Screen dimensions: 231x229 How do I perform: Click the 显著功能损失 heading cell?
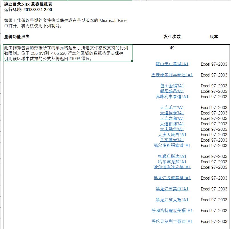point(17,37)
